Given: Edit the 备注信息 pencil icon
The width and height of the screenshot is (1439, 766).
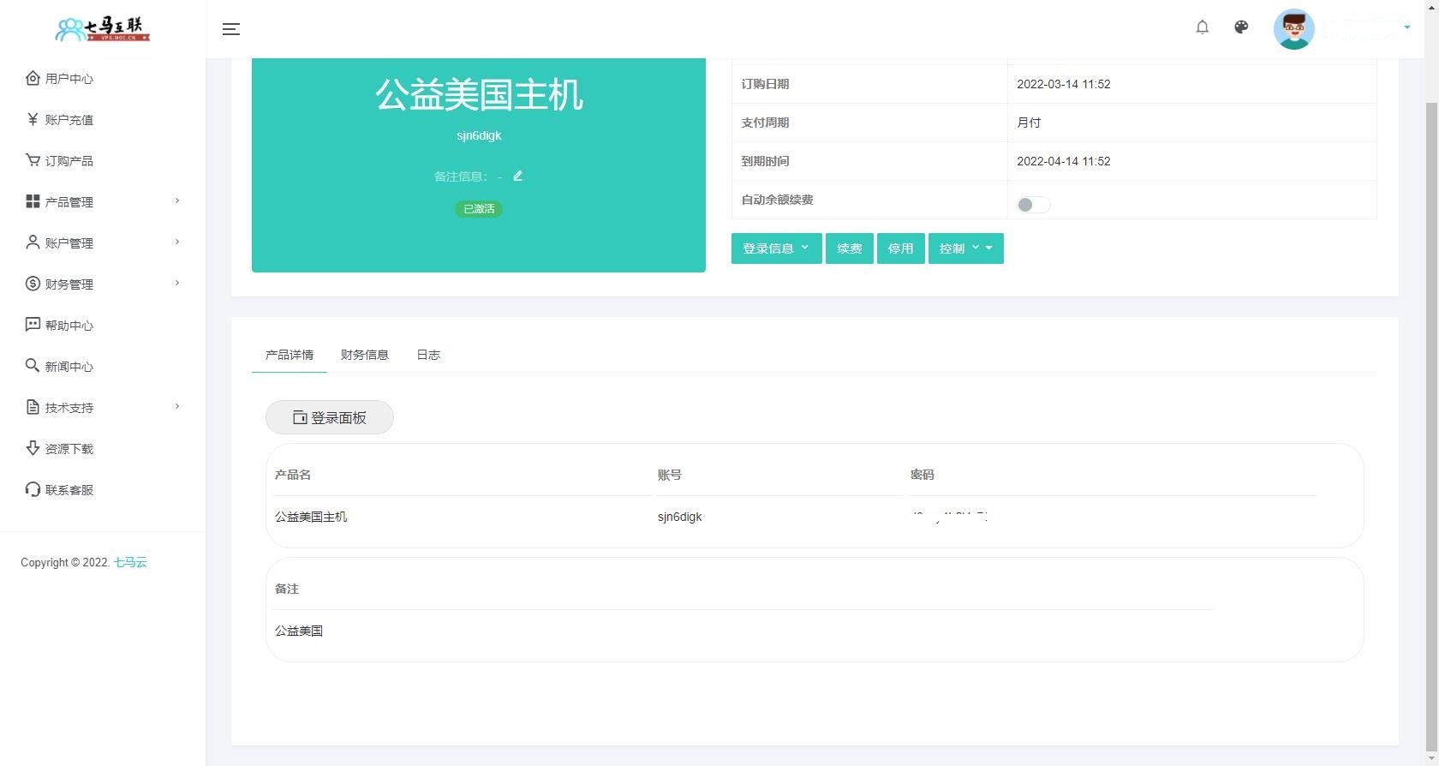Looking at the screenshot, I should 517,176.
